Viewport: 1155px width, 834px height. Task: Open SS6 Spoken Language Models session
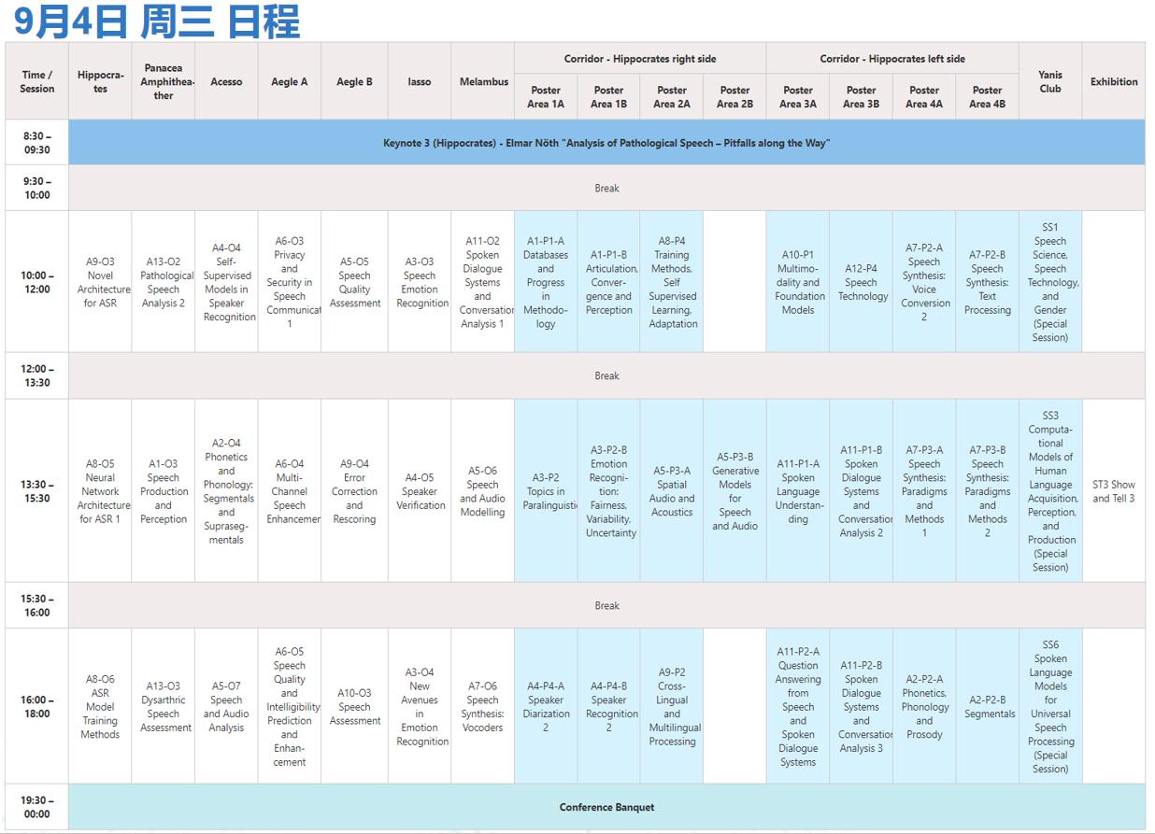click(x=1050, y=707)
